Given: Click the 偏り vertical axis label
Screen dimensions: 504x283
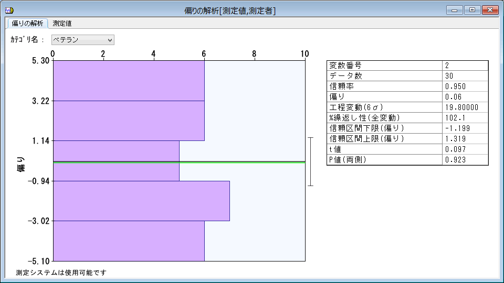Looking at the screenshot, I should click(x=20, y=164).
